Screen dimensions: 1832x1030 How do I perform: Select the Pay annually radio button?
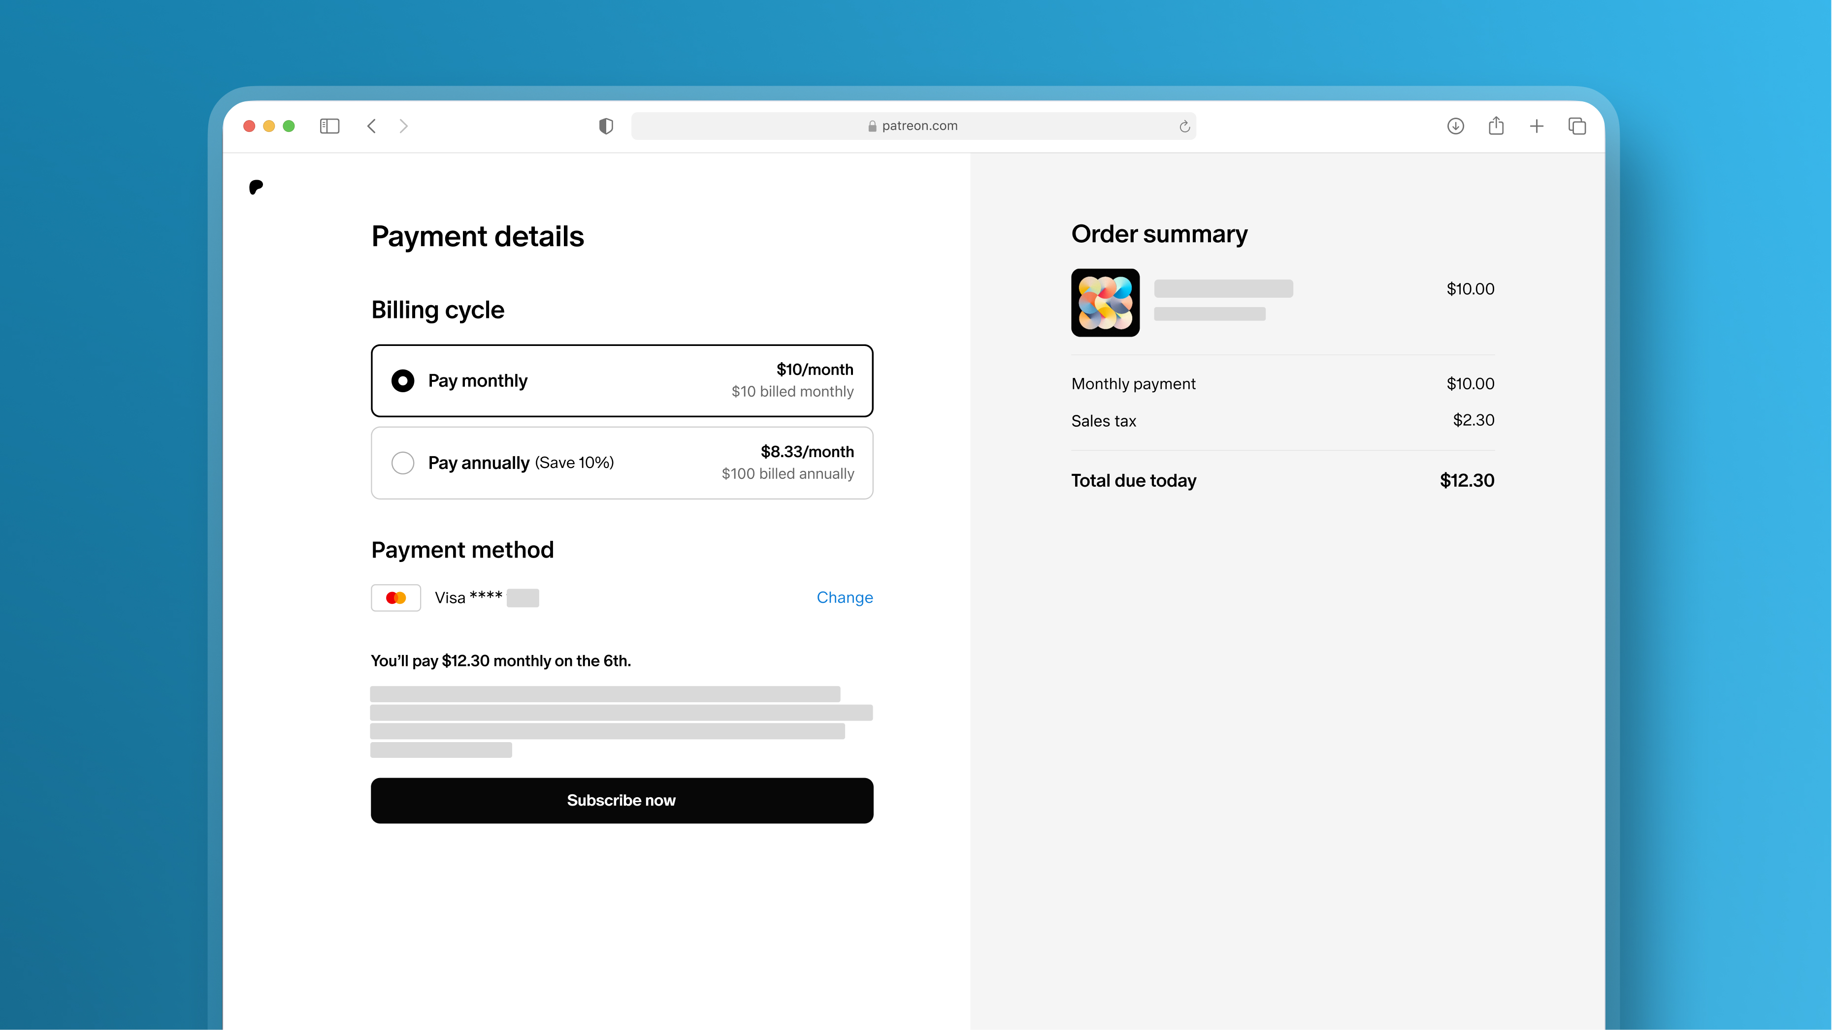(x=402, y=463)
